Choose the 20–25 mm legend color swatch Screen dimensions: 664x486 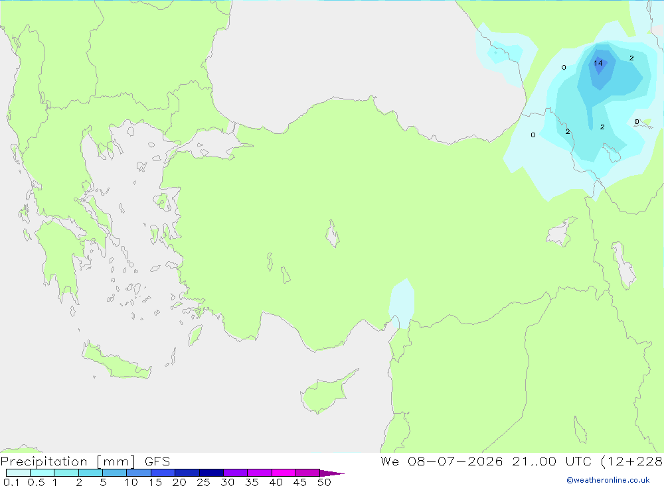[x=187, y=473]
